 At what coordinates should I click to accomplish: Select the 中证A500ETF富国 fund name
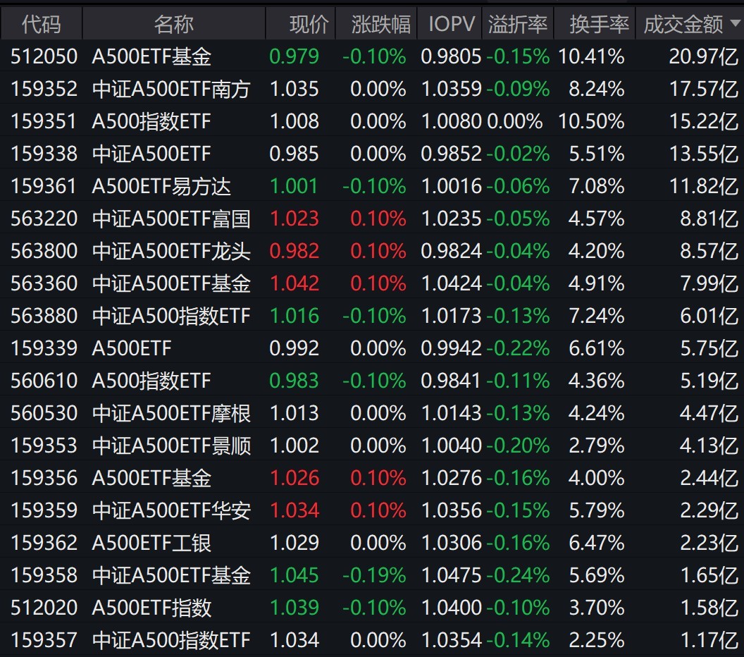[171, 219]
